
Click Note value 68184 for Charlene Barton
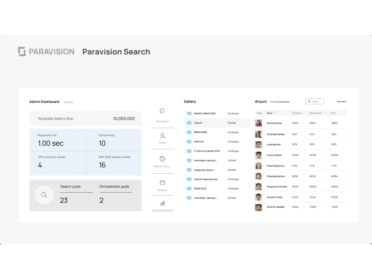[x=334, y=176]
